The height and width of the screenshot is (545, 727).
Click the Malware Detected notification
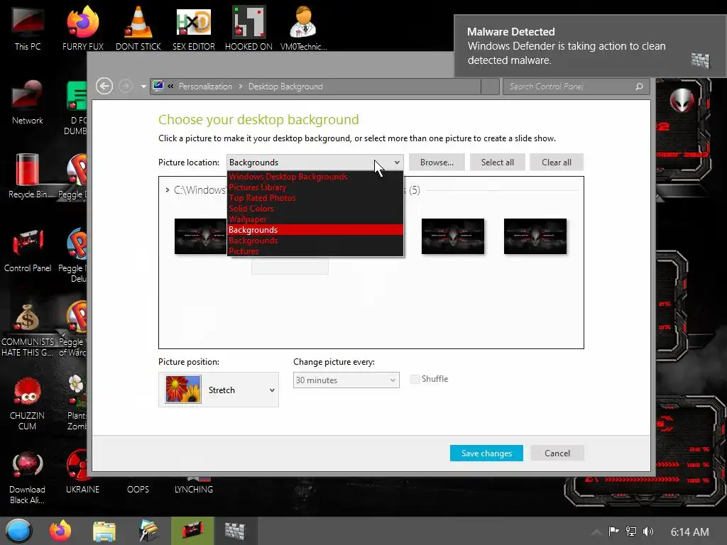pyautogui.click(x=590, y=46)
